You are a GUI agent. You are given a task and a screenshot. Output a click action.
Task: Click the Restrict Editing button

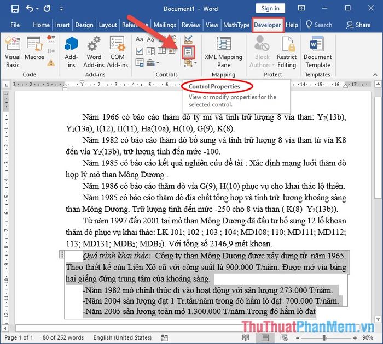coord(287,52)
